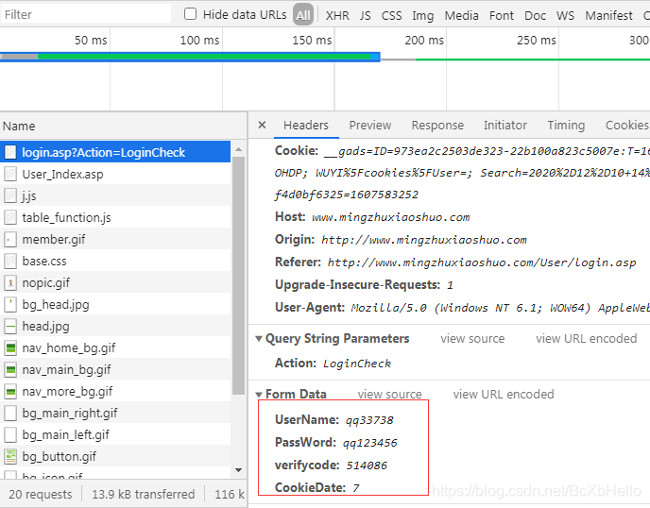Enable Hide data URLs checkbox

coord(190,14)
